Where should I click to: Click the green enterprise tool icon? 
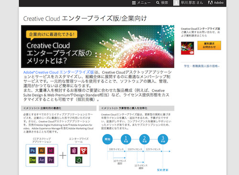pyautogui.click(x=79, y=160)
